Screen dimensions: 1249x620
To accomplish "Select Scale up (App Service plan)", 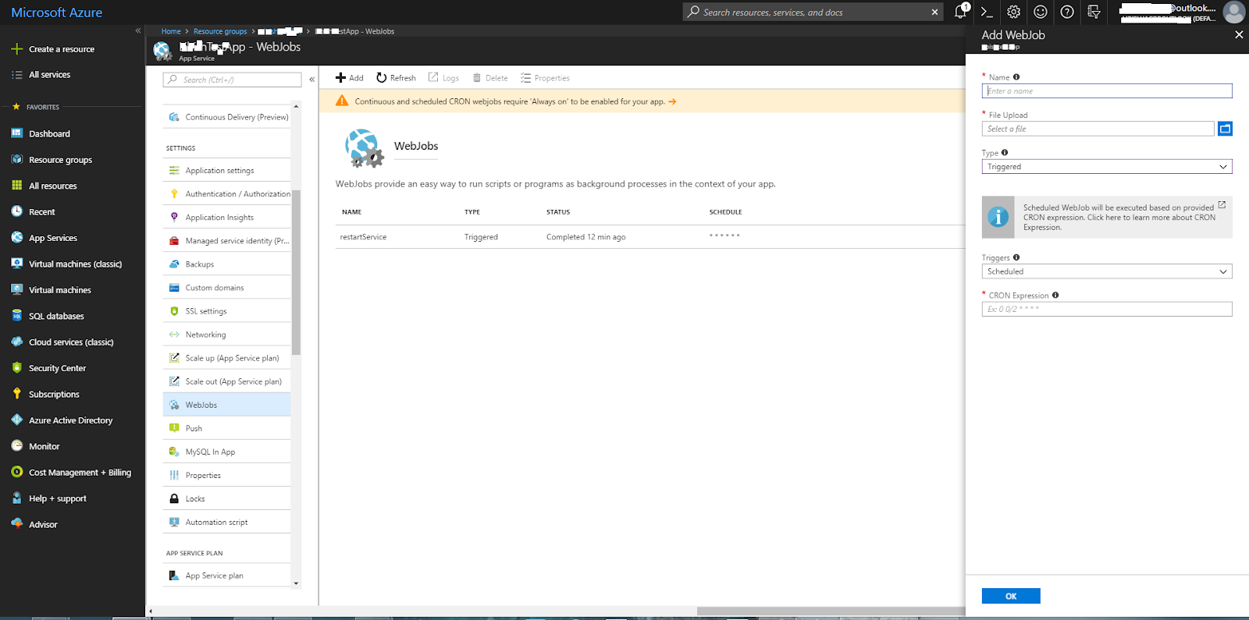I will pyautogui.click(x=226, y=358).
